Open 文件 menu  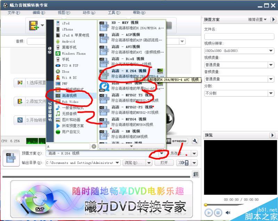tap(14, 13)
